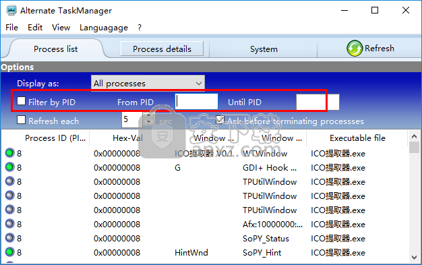The image size is (422, 265).
Task: Click gray status icon of Afx:10000000 row
Action: (9, 224)
